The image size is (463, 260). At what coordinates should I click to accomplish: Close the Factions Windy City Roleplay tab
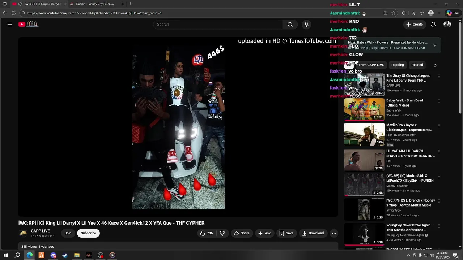pos(122,4)
